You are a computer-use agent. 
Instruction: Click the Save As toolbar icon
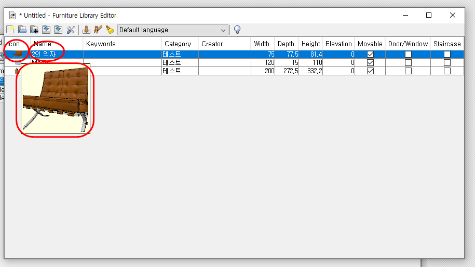click(58, 30)
